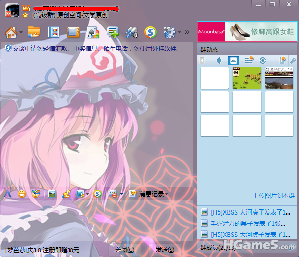Select the group photos tab
This screenshot has width=299, height=257.
(233, 61)
